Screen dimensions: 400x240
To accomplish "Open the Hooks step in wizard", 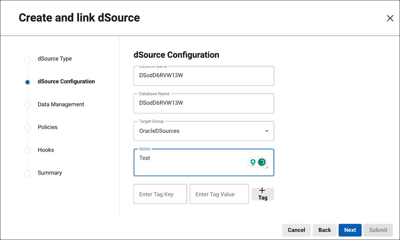I will [46, 150].
